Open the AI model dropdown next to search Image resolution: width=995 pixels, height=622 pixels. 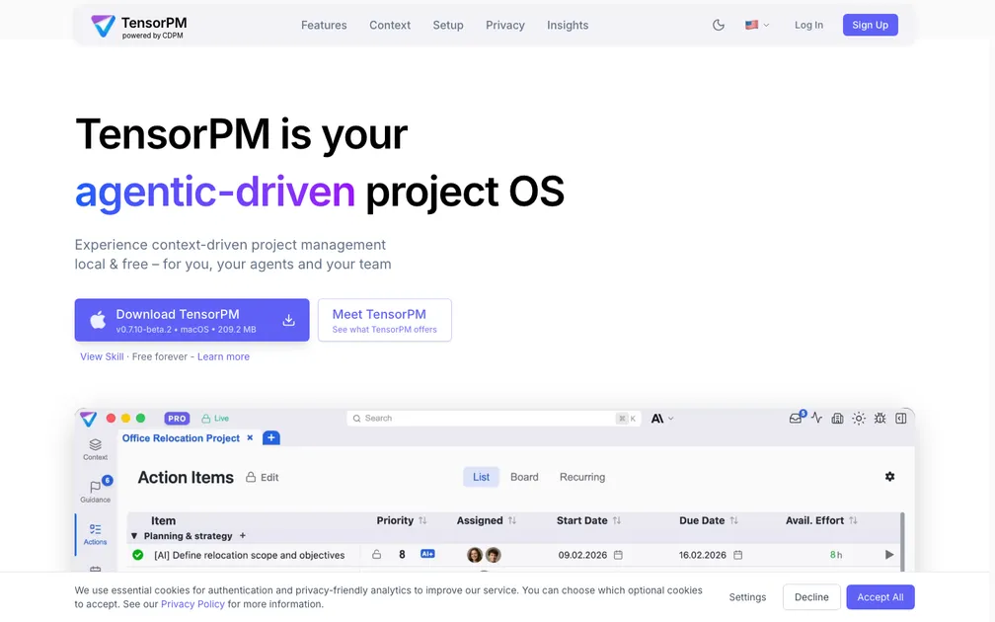(x=661, y=419)
